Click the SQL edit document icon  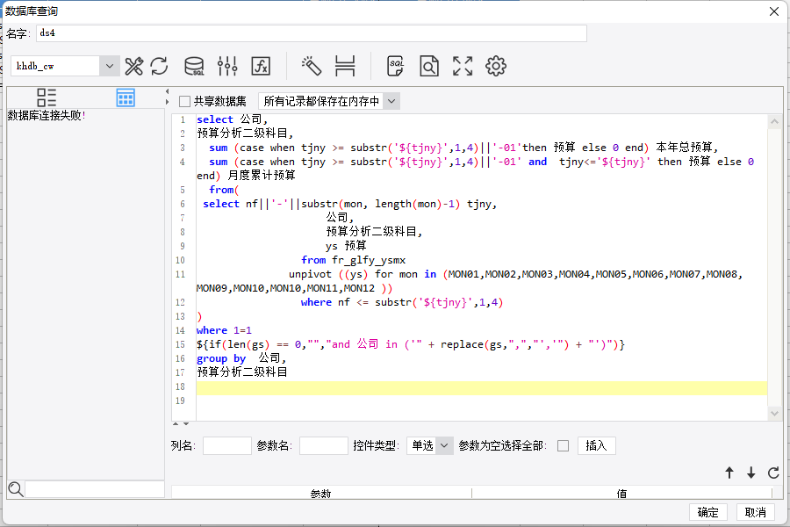396,66
